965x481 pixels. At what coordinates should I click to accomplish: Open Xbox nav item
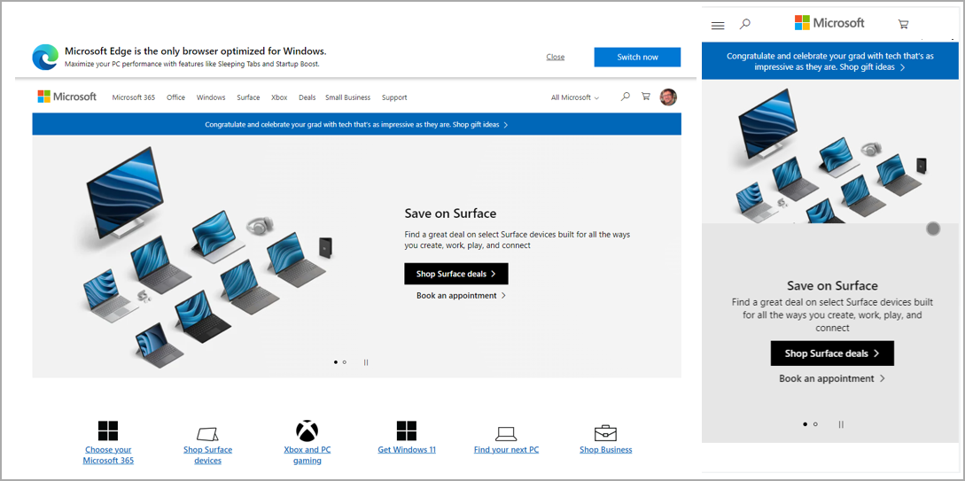279,97
